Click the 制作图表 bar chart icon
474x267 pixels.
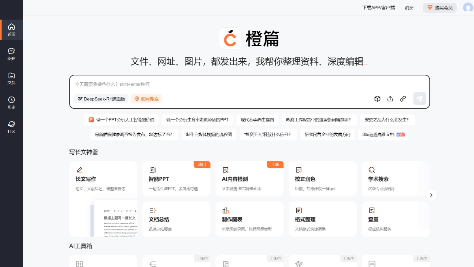coord(226,210)
